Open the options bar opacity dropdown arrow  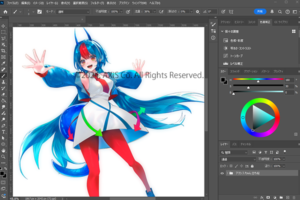(121, 11)
